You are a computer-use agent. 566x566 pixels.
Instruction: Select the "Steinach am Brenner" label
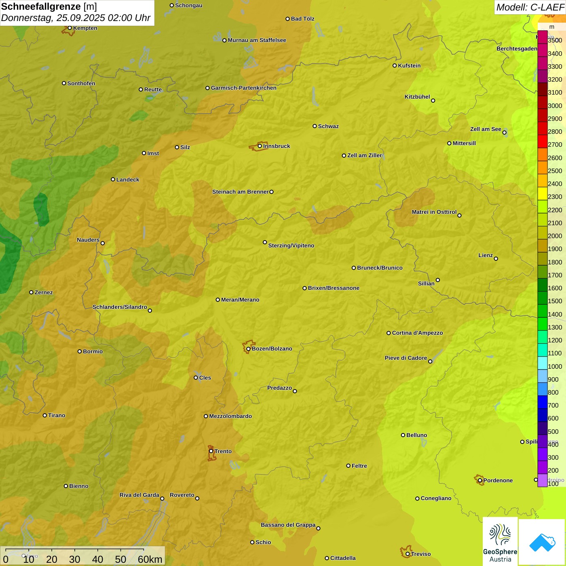pos(241,192)
